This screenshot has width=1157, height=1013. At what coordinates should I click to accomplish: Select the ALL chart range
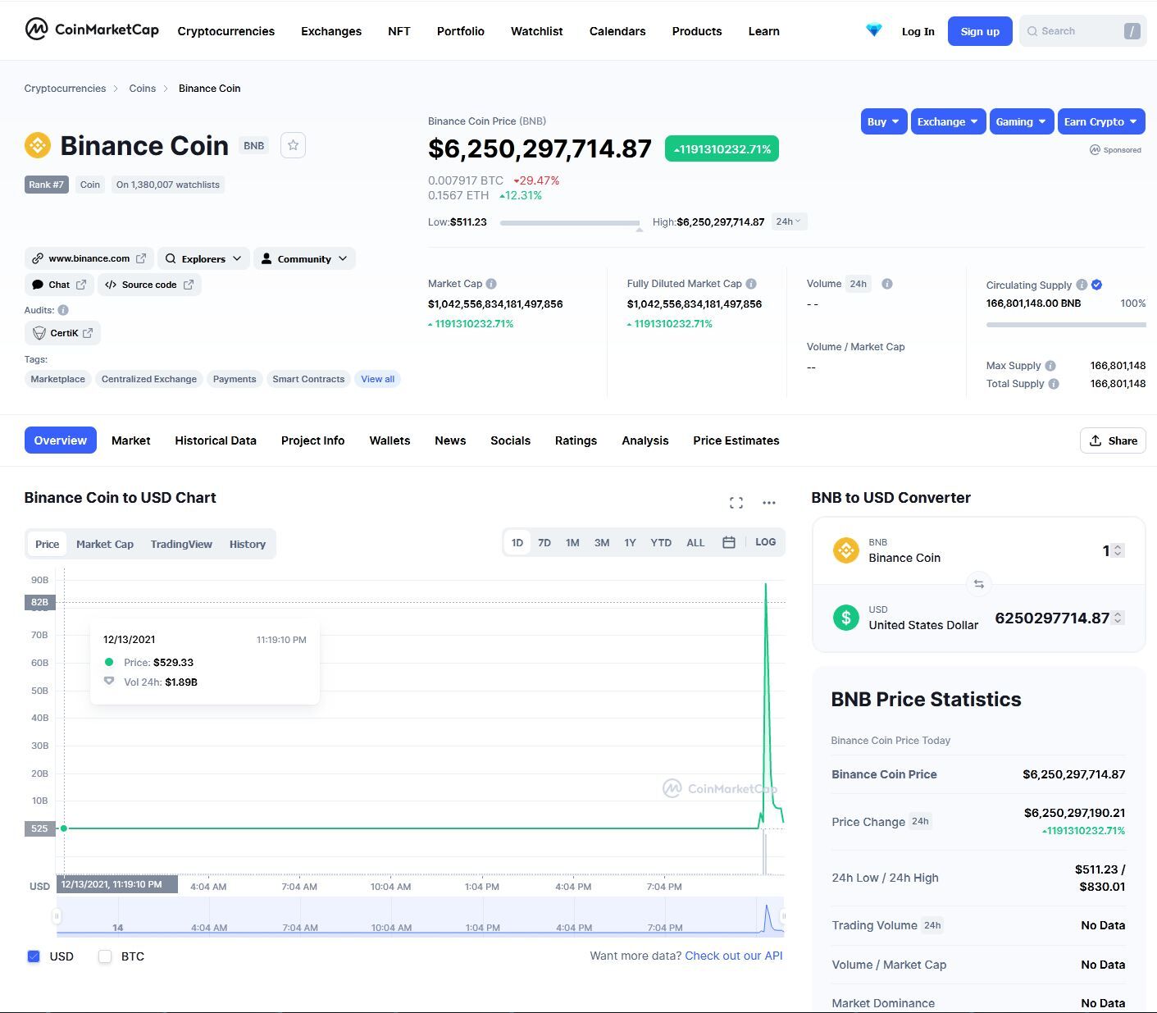click(x=695, y=543)
